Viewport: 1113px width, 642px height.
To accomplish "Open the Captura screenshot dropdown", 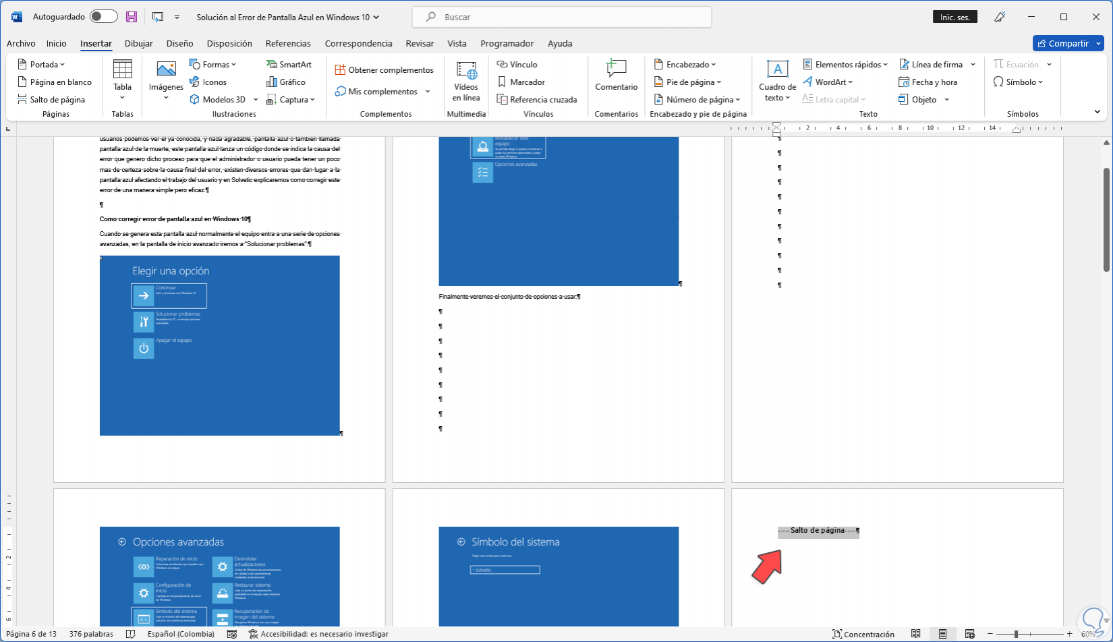I will tap(291, 100).
